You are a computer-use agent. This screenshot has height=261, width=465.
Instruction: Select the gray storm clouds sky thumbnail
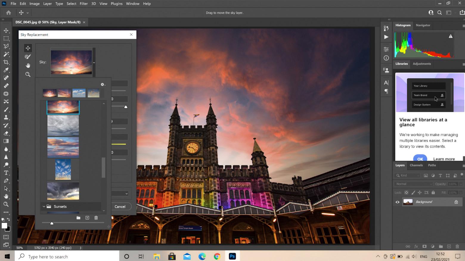click(x=63, y=125)
